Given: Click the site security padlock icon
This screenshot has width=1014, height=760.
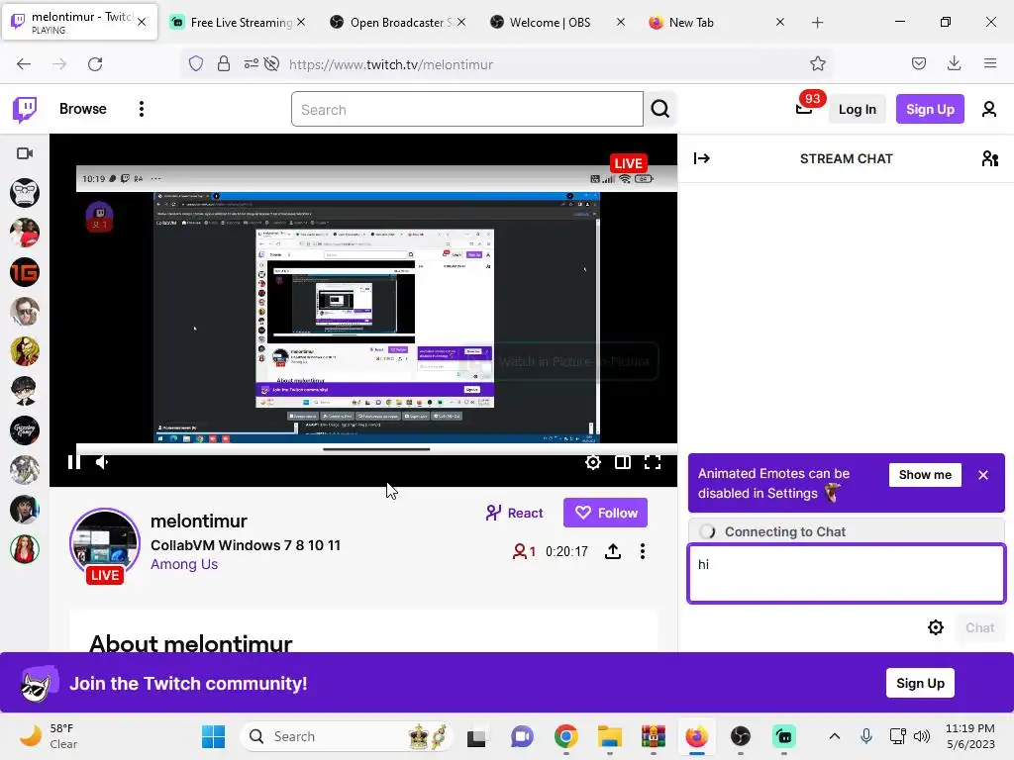Looking at the screenshot, I should tap(224, 63).
